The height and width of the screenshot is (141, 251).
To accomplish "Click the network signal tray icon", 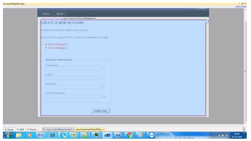I will click(x=219, y=136).
